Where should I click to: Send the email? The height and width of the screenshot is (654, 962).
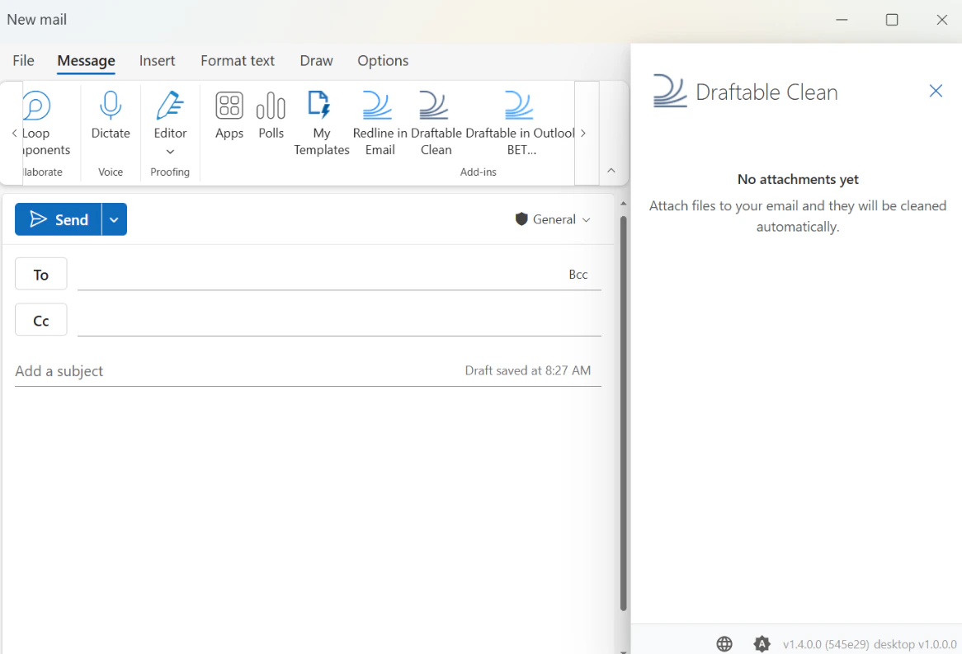pyautogui.click(x=59, y=219)
